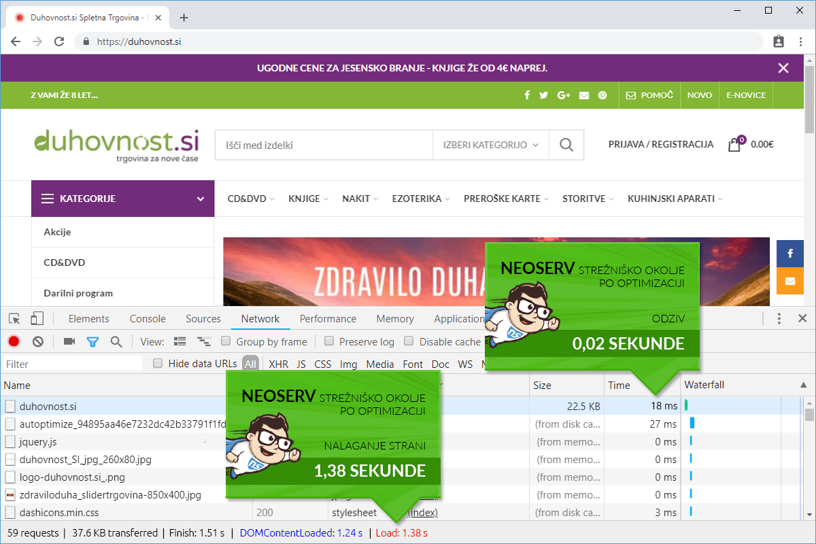The image size is (816, 544).
Task: Expand the Knjige navigation dropdown
Action: 308,199
